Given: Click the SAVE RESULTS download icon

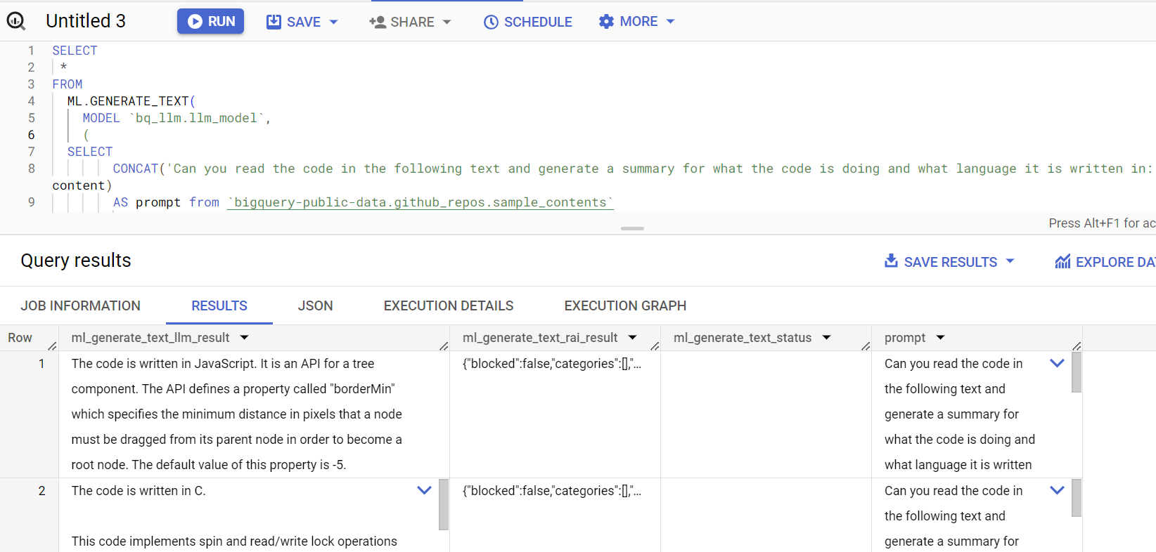Looking at the screenshot, I should (x=891, y=261).
